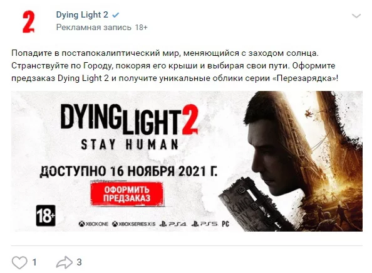The width and height of the screenshot is (372, 273).
Task: Click the Доступно 16 ноября 2021 г. text
Action: [128, 171]
